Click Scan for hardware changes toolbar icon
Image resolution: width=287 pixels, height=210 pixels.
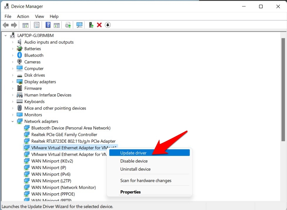pyautogui.click(x=79, y=25)
